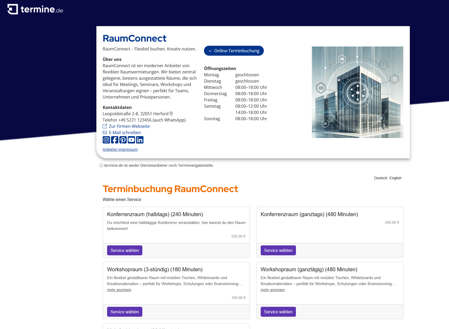Image resolution: width=449 pixels, height=329 pixels.
Task: Switch language to Deutsch
Action: click(x=381, y=178)
